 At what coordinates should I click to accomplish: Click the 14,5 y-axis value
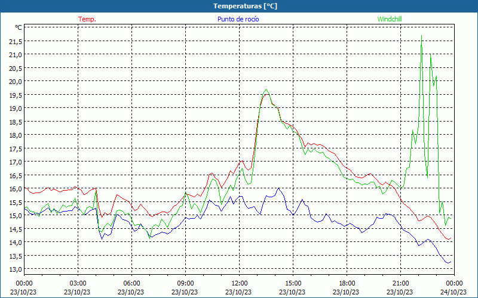16,229
